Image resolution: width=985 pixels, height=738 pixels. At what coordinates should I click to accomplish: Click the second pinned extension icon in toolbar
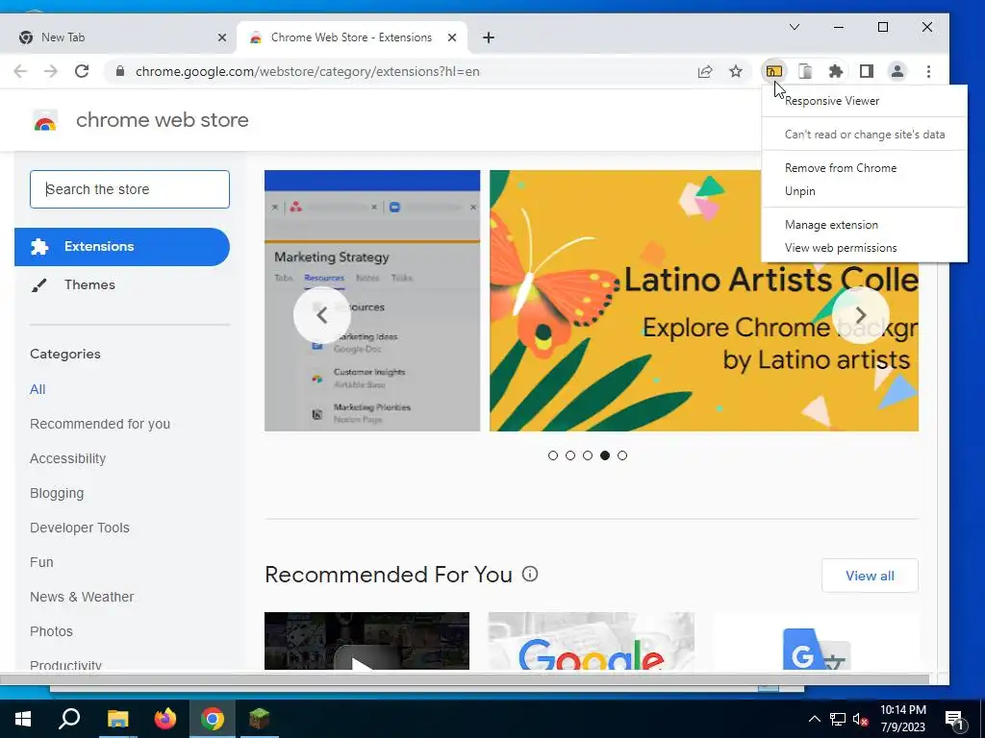click(x=805, y=71)
